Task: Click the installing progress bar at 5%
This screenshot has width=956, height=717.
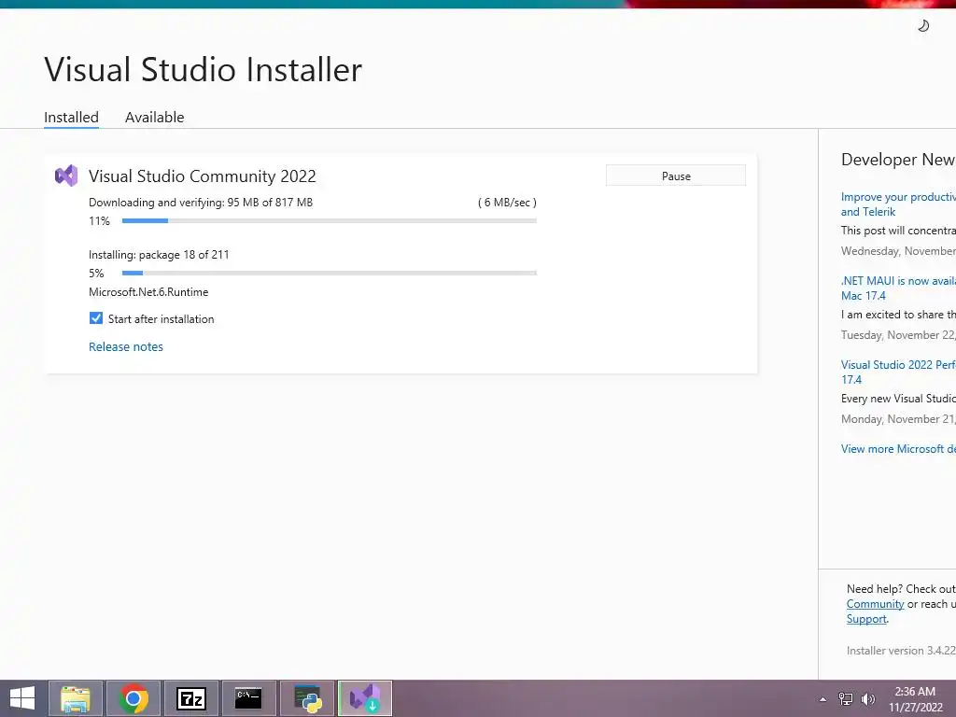Action: coord(330,274)
